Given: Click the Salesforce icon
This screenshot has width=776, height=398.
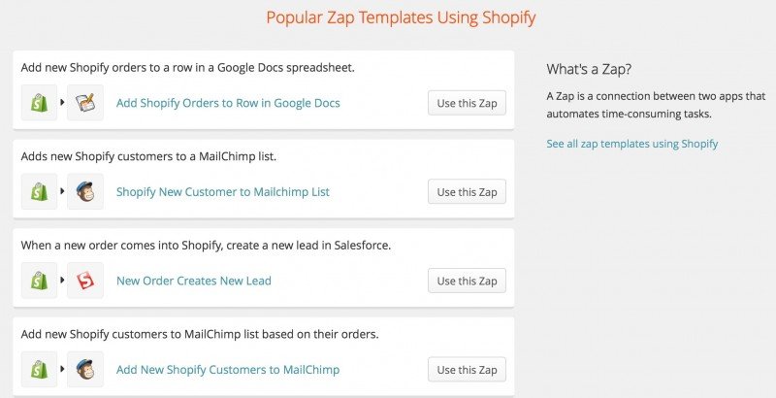Looking at the screenshot, I should (x=85, y=281).
